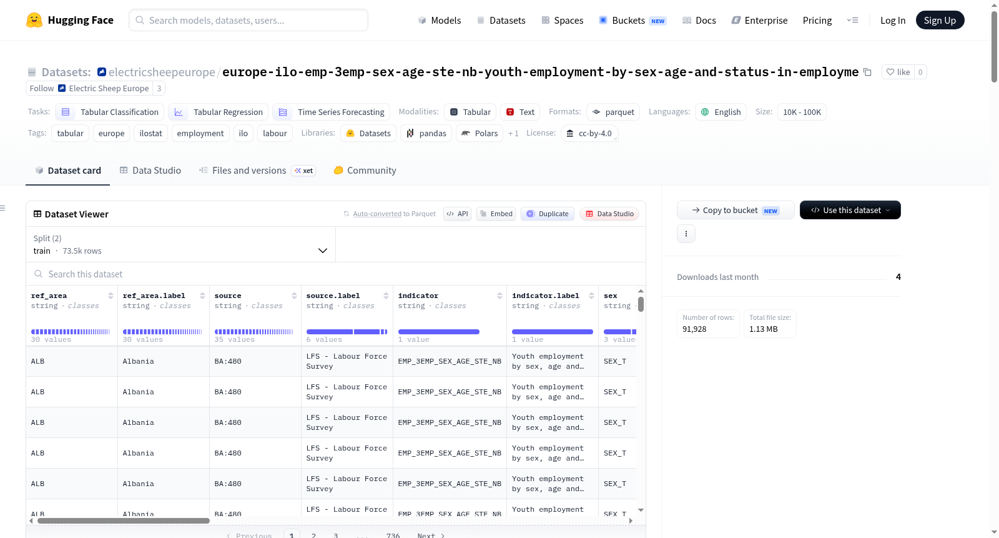Image resolution: width=999 pixels, height=538 pixels.
Task: Open the collapsed sidebar menu icon
Action: 2,208
